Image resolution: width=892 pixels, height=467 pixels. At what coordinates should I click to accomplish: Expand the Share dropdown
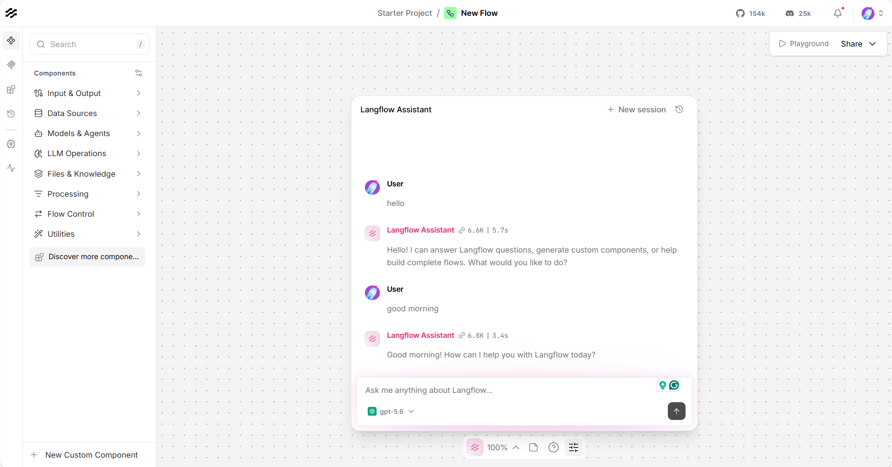(858, 44)
